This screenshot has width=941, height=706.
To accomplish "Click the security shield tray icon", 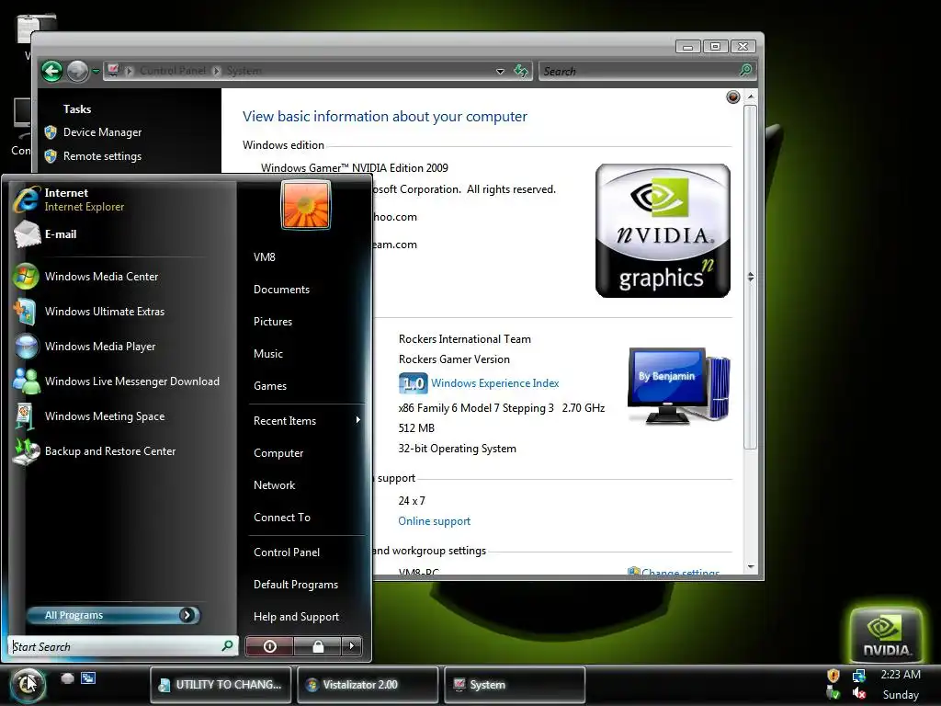I will 833,676.
